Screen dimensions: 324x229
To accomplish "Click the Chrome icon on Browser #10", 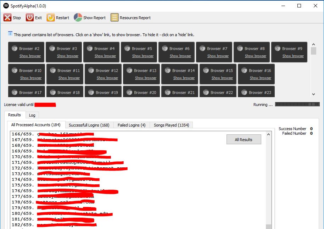I will click(15, 70).
